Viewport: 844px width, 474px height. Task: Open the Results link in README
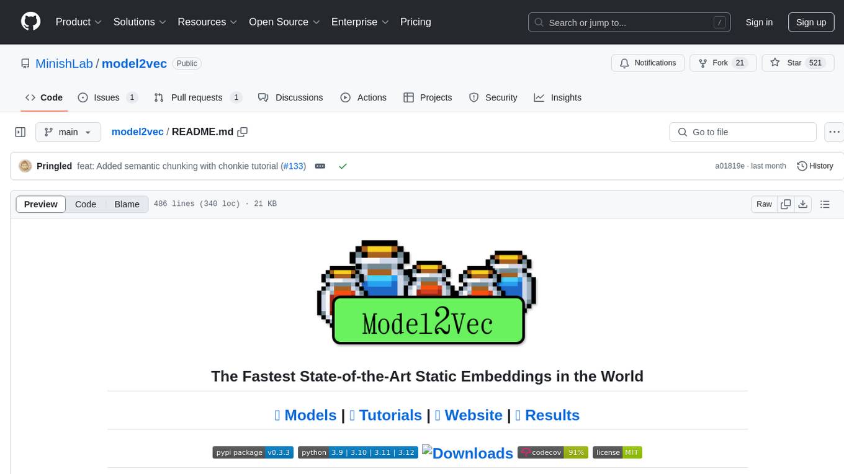coord(547,415)
